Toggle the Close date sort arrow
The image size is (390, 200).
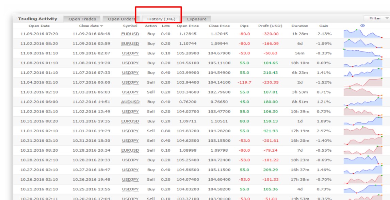click(x=101, y=26)
